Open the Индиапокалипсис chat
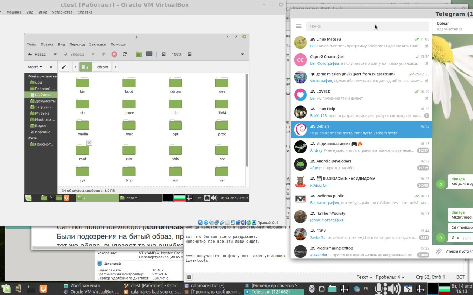This screenshot has height=295, width=473. [362, 147]
